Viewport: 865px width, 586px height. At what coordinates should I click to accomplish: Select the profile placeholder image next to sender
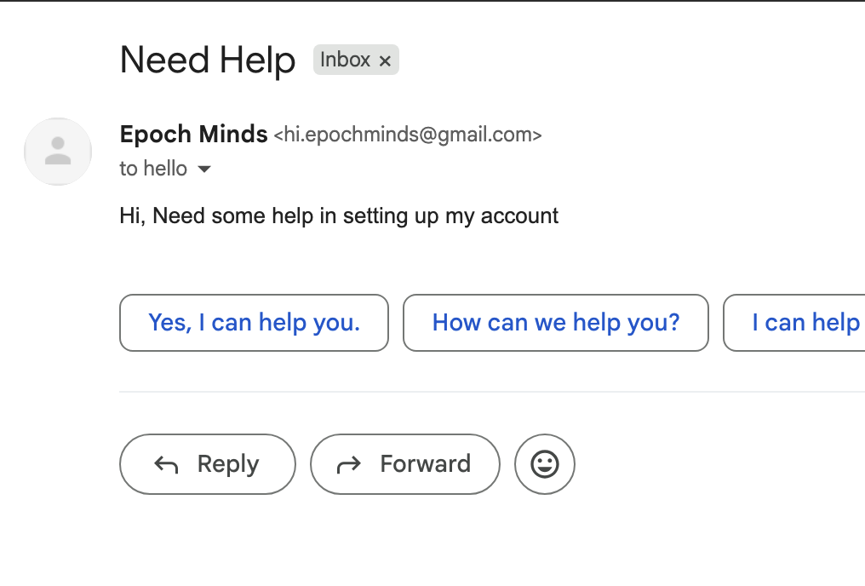click(58, 152)
